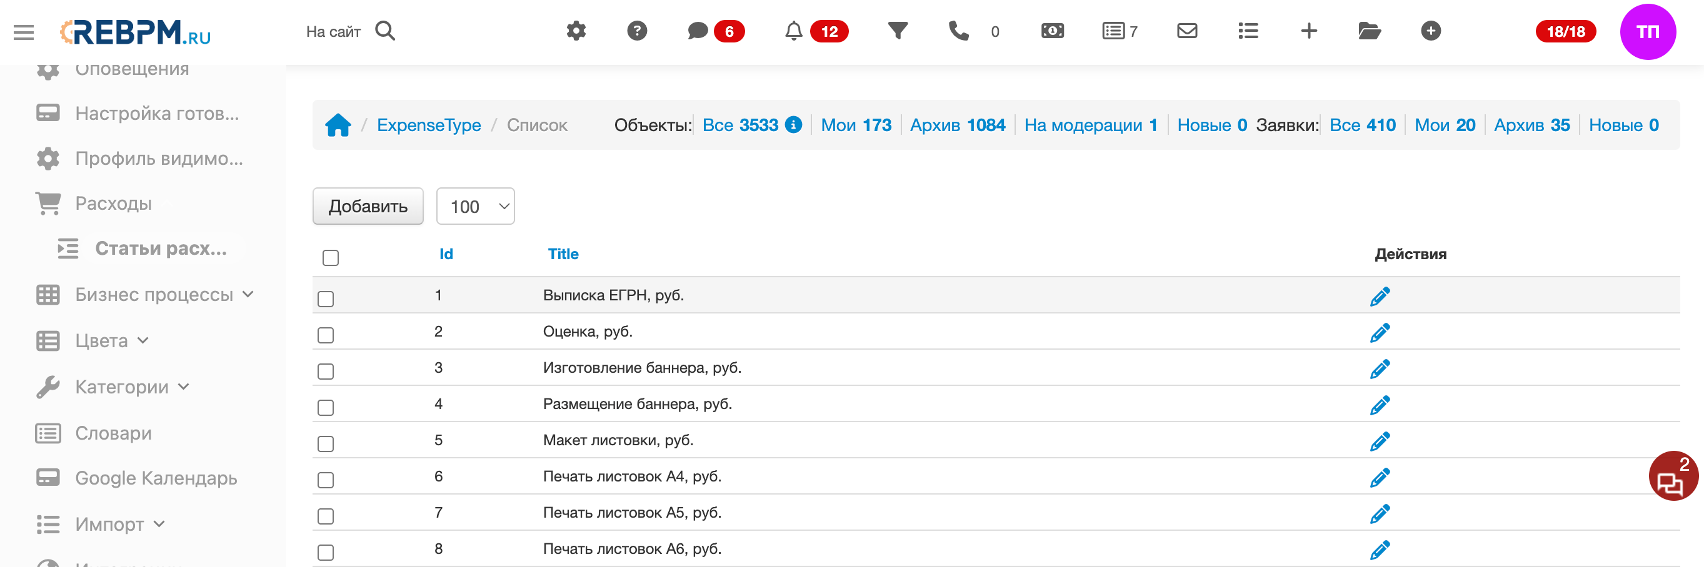Open the help question mark icon

[637, 31]
